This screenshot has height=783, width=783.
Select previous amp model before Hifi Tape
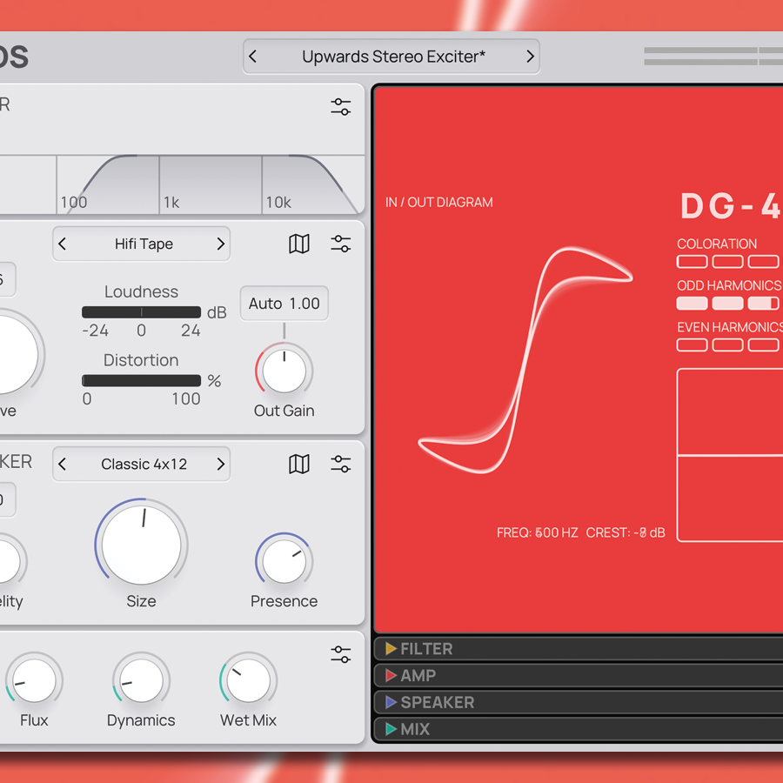point(62,244)
